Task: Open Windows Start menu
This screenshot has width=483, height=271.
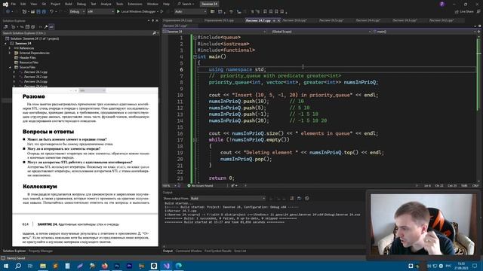Action: pyautogui.click(x=6, y=266)
